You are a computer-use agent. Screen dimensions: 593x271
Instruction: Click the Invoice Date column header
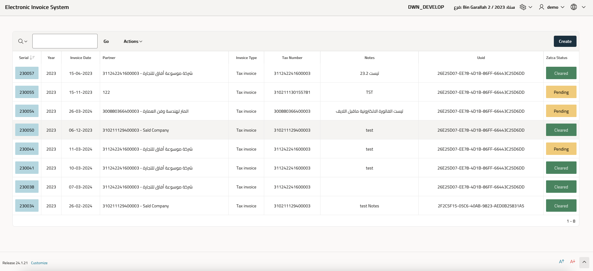pyautogui.click(x=80, y=58)
